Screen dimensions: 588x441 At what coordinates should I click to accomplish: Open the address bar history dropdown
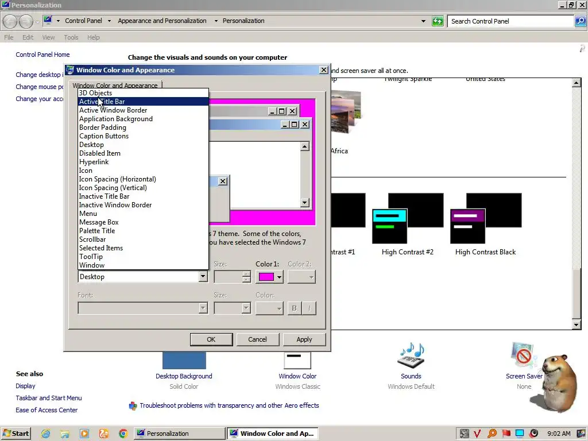pos(423,21)
